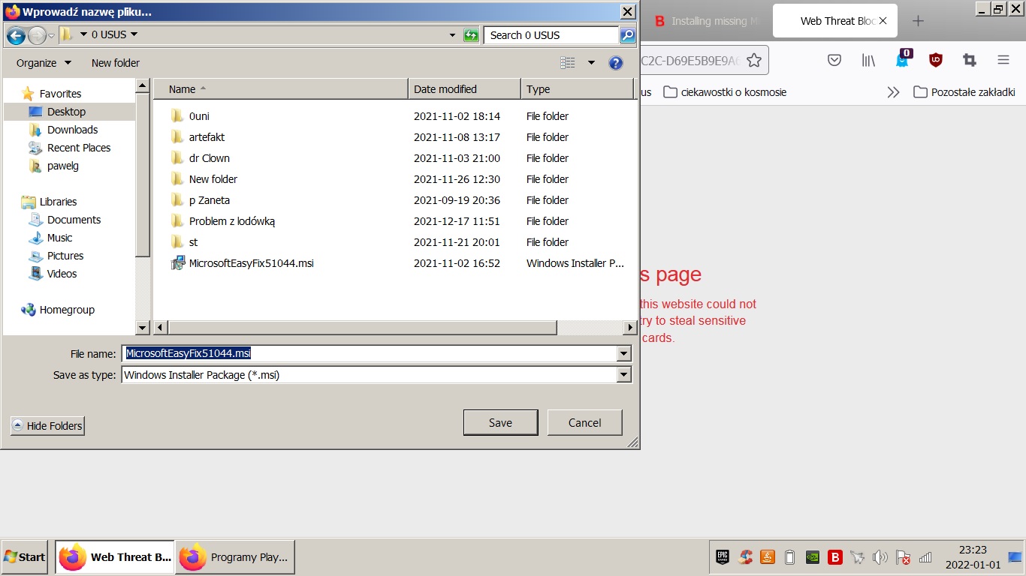The image size is (1026, 576).
Task: Click the Pocket icon in Firefox toolbar
Action: (834, 60)
